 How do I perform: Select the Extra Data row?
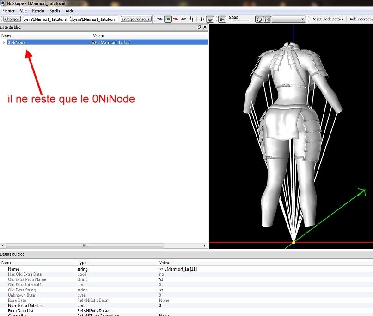pos(187,301)
